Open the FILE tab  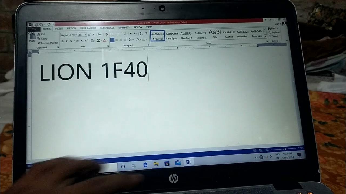tap(34, 29)
